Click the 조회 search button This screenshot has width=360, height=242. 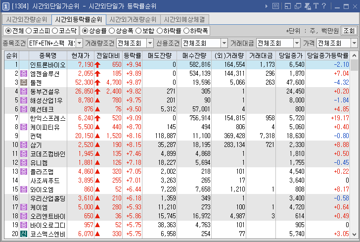(349, 31)
